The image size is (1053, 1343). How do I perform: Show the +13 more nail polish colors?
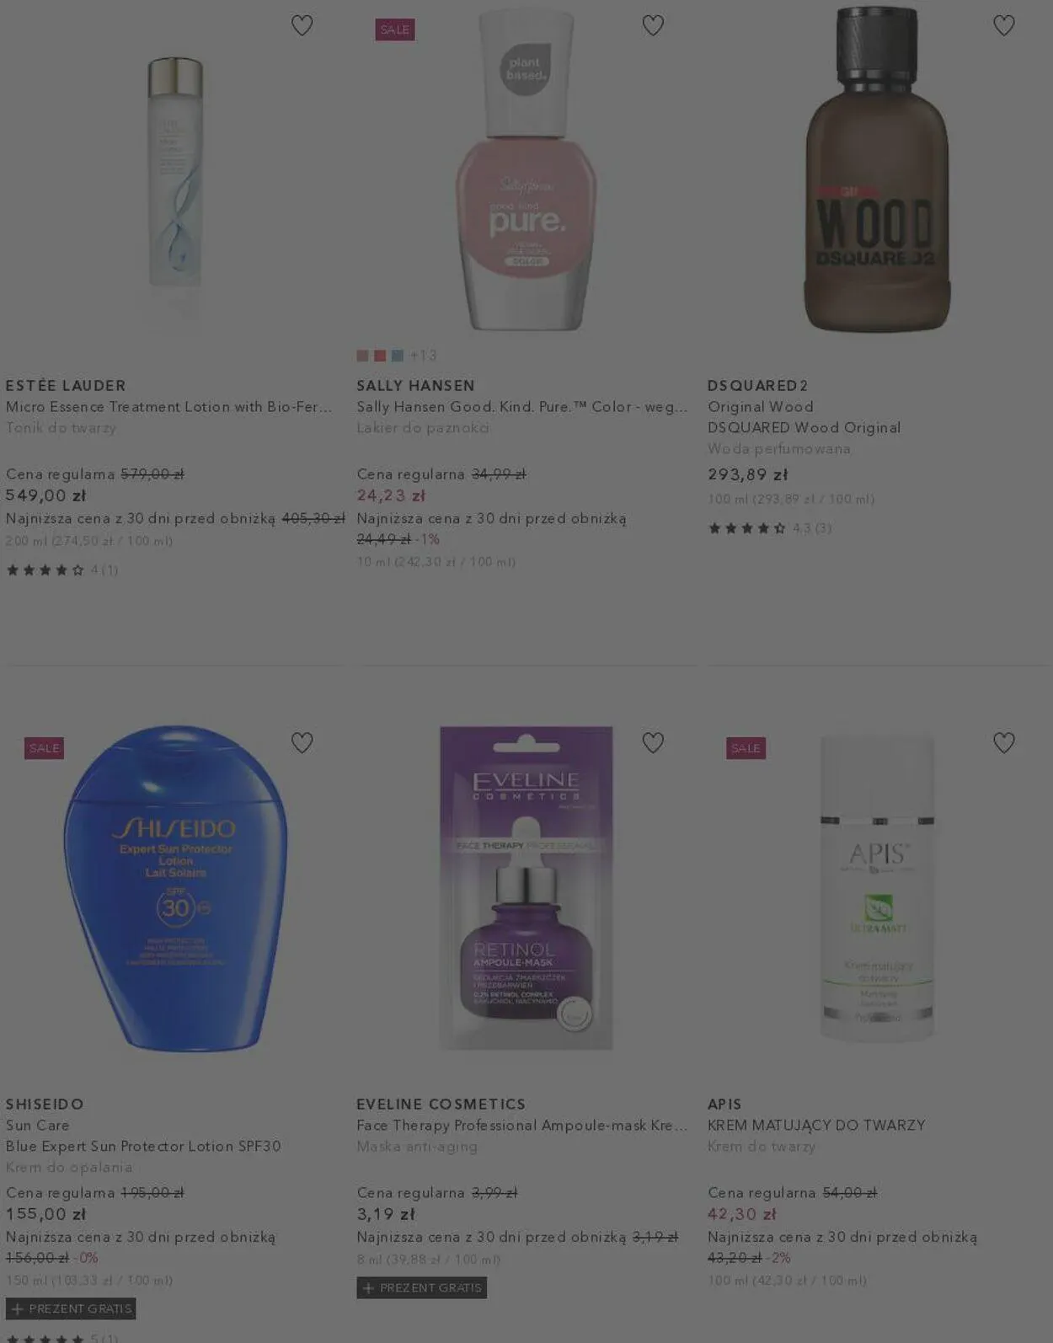(423, 356)
